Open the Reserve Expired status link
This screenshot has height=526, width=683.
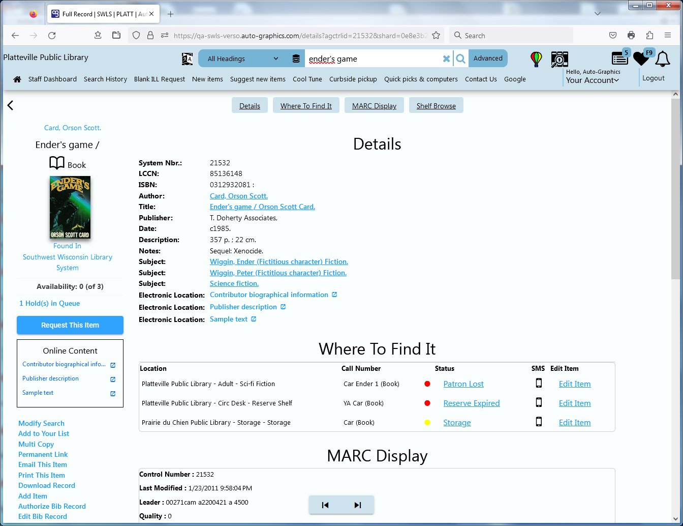click(x=472, y=403)
